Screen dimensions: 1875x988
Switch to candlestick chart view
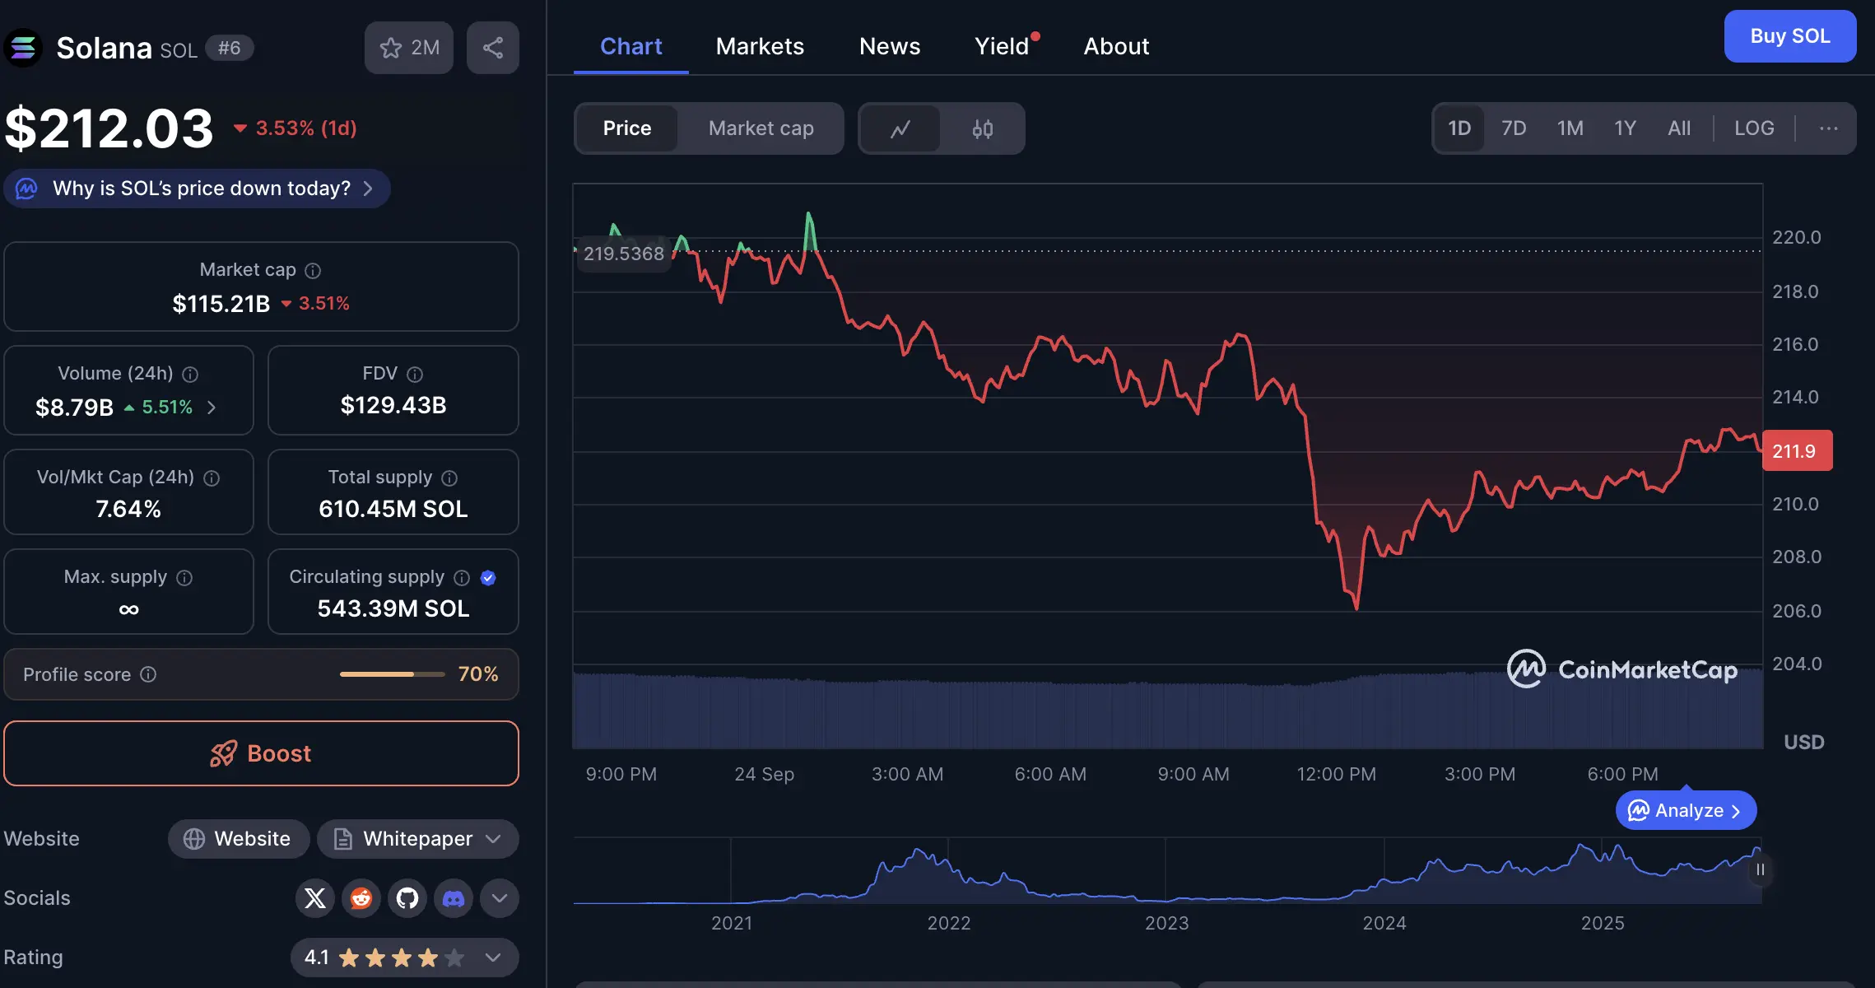983,128
